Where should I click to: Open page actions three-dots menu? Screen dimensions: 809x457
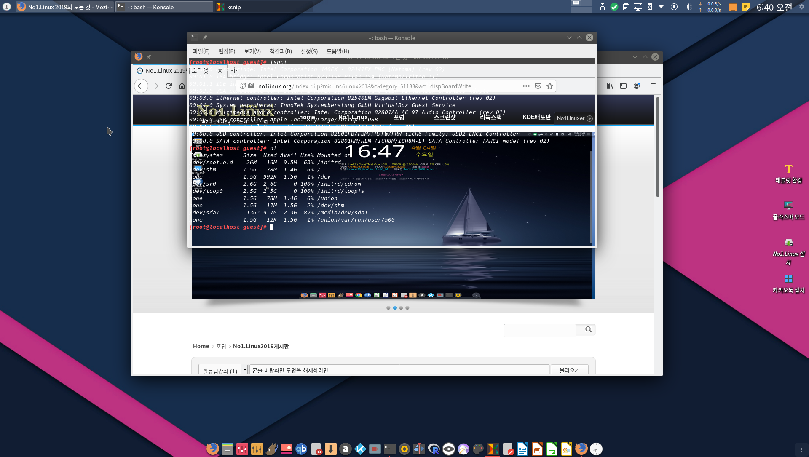point(526,86)
